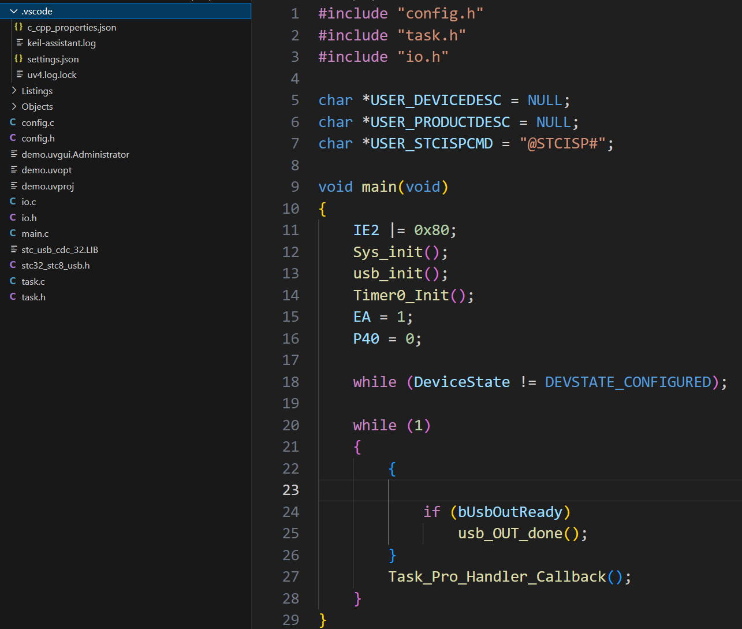Click the USER_STCISPCMD variable name
The height and width of the screenshot is (629, 742).
click(432, 143)
